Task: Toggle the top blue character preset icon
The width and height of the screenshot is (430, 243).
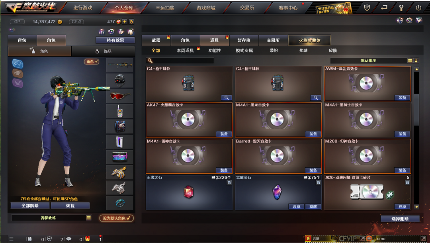Action: coord(18,64)
